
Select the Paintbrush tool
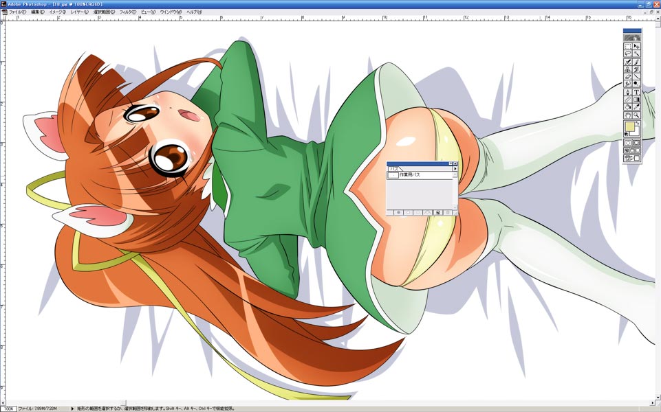tap(636, 62)
